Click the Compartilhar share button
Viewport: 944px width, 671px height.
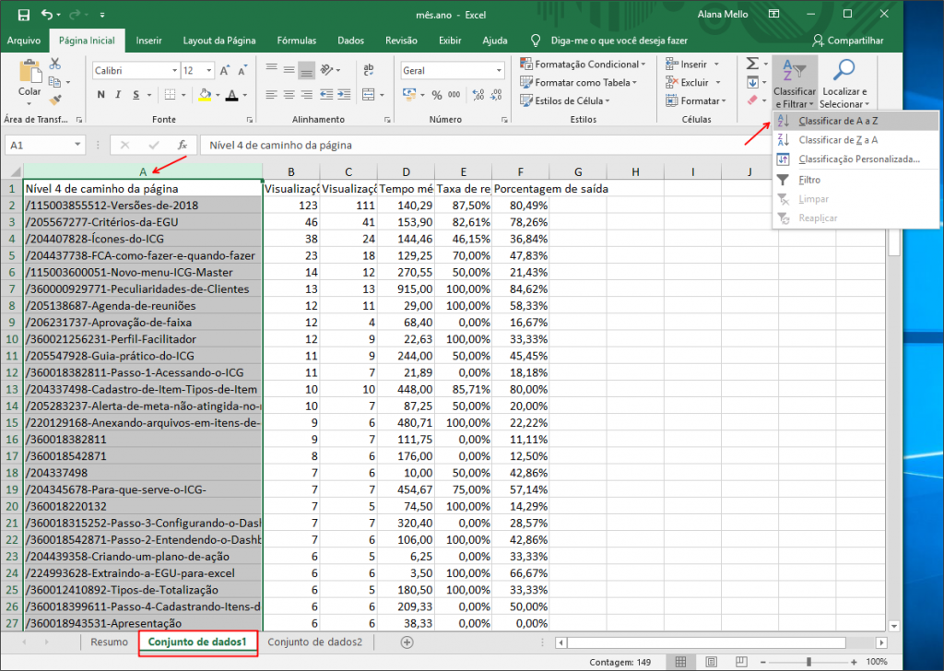[x=848, y=41]
